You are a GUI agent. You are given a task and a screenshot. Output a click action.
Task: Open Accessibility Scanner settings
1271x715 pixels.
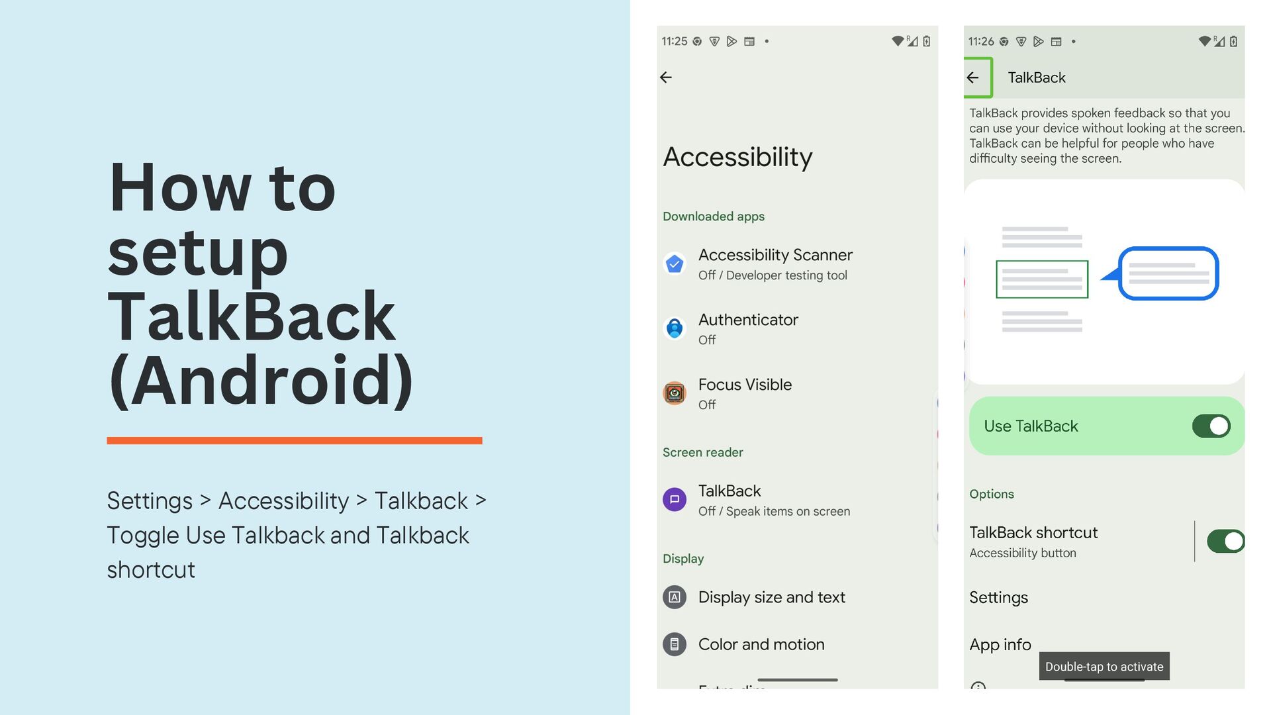[x=797, y=264]
